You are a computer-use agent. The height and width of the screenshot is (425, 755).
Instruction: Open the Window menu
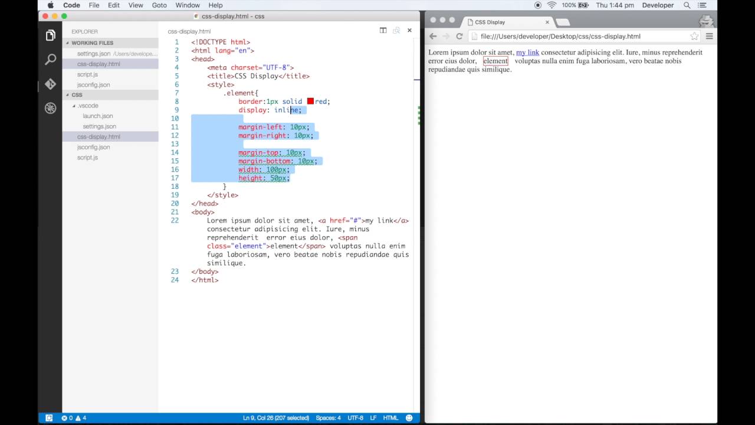point(188,5)
